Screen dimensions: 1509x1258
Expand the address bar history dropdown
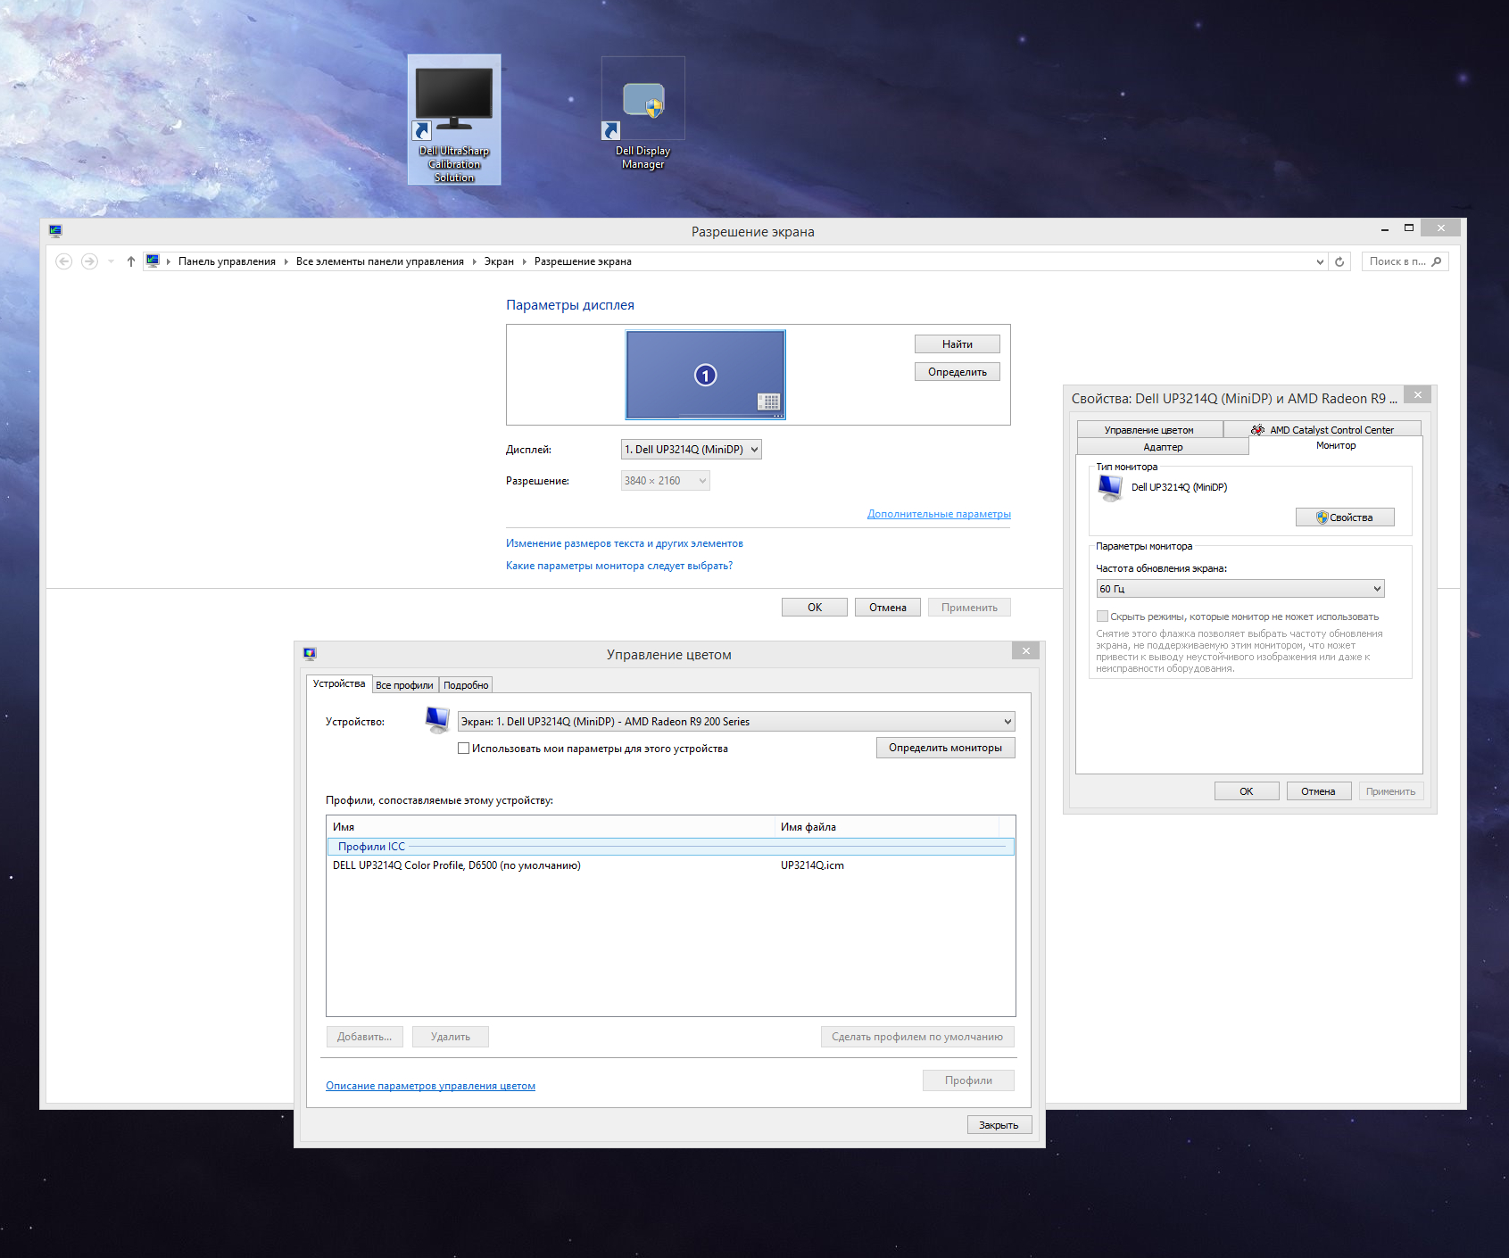tap(1321, 261)
